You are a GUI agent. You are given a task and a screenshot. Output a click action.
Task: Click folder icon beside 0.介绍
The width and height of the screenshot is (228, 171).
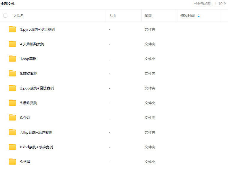pos(12,117)
